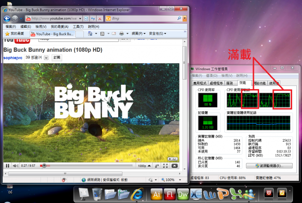Open the 我的最愛(A) menu
The width and height of the screenshot is (302, 203).
pos(59,26)
